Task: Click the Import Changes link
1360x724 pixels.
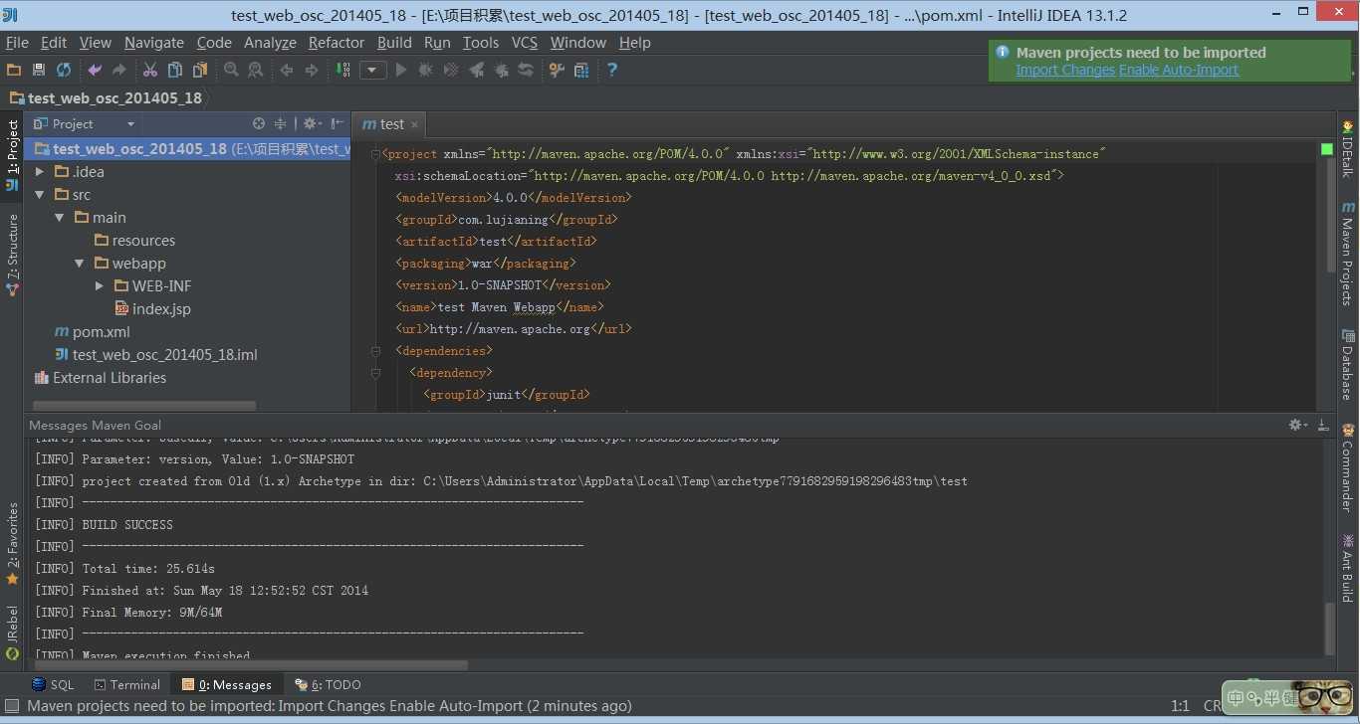Action: pyautogui.click(x=1064, y=70)
